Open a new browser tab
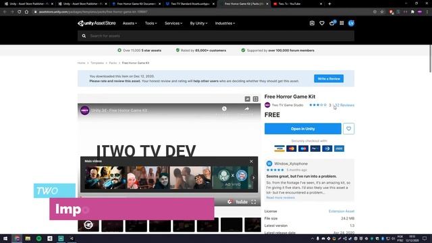The height and width of the screenshot is (243, 432). [x=329, y=4]
